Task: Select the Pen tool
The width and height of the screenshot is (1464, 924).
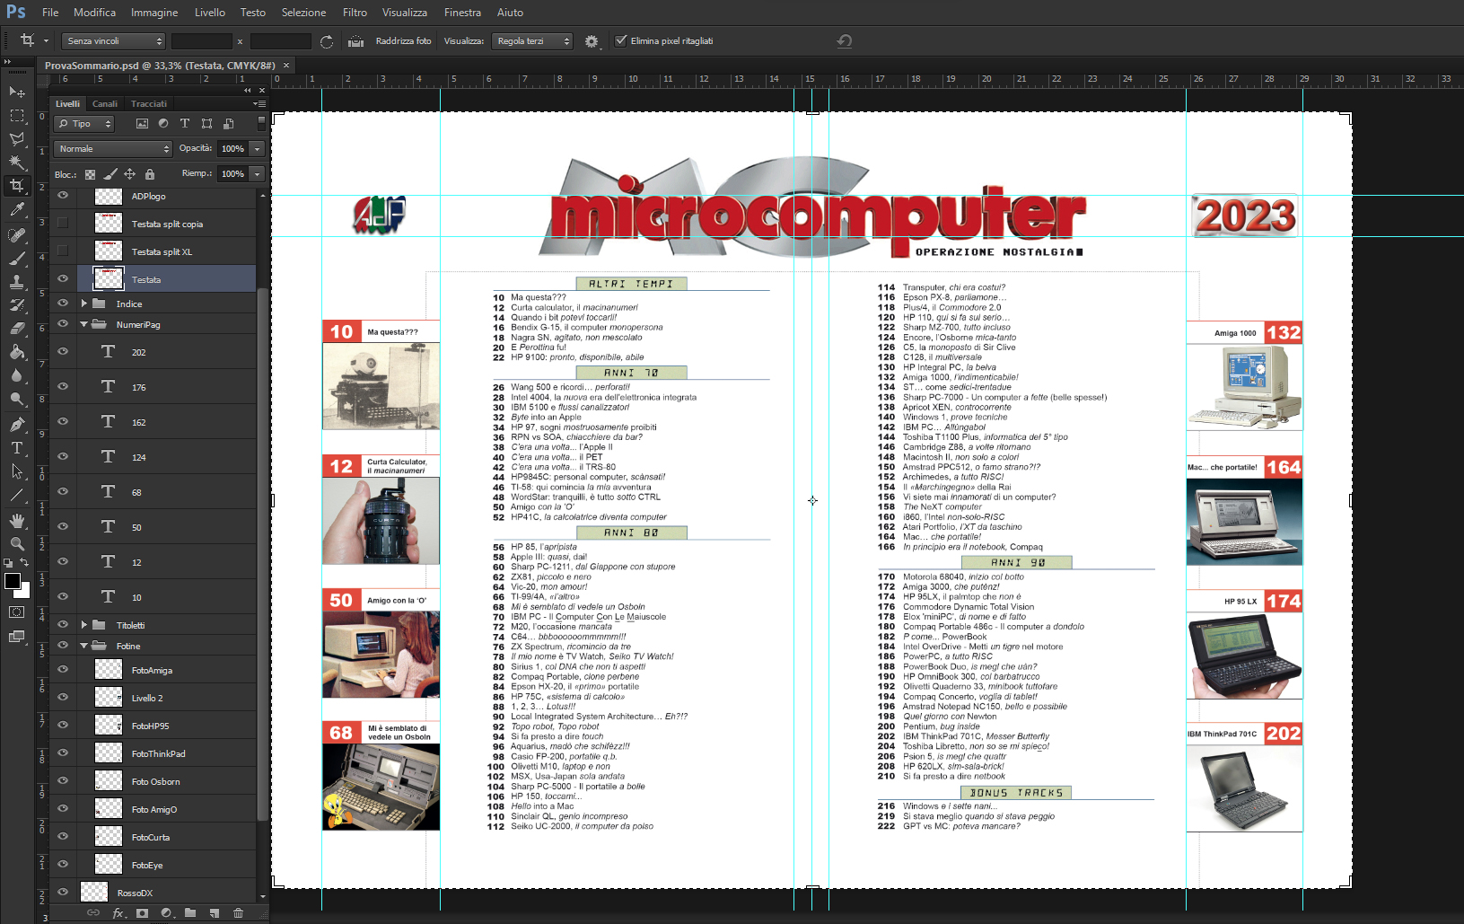Action: (x=17, y=424)
